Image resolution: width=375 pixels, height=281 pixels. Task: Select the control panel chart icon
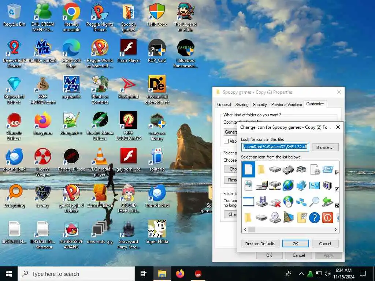(x=314, y=186)
